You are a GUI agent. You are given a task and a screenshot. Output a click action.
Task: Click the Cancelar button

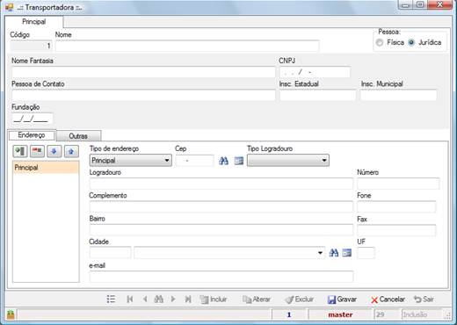[388, 300]
